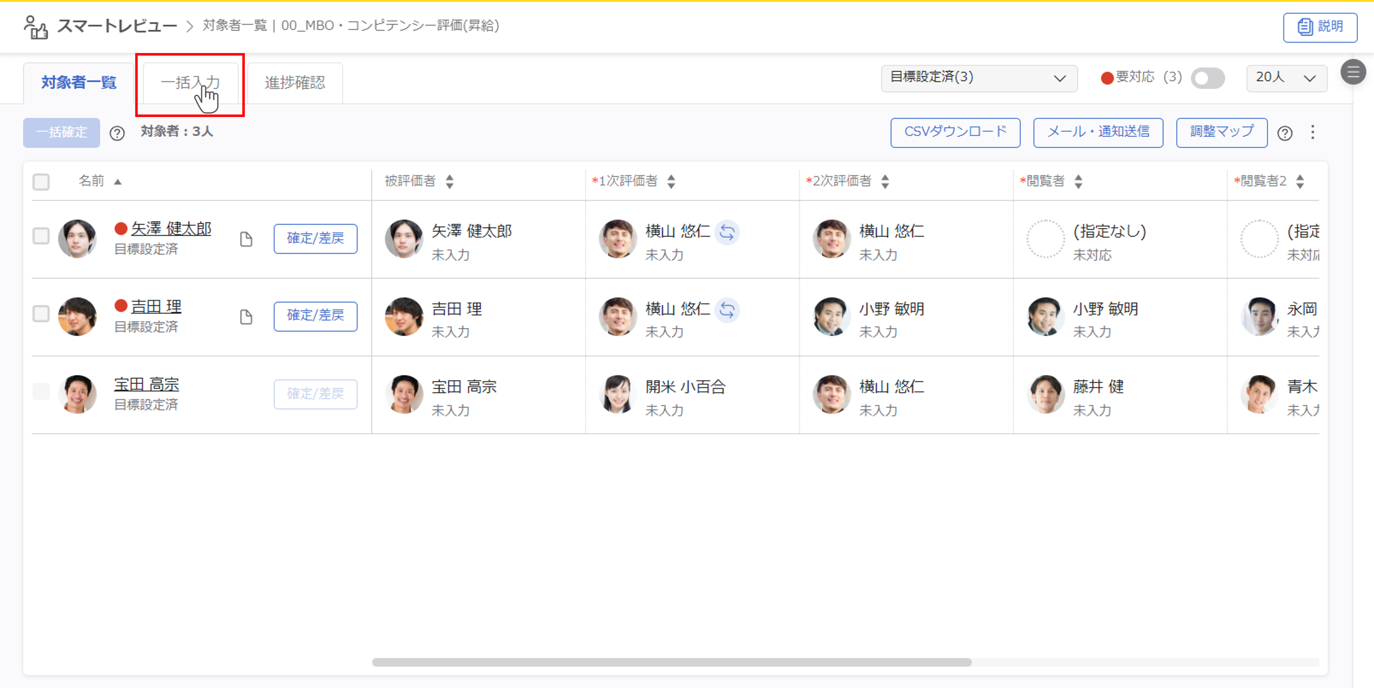
Task: Check the select-all checkbox in header
Action: tap(41, 182)
